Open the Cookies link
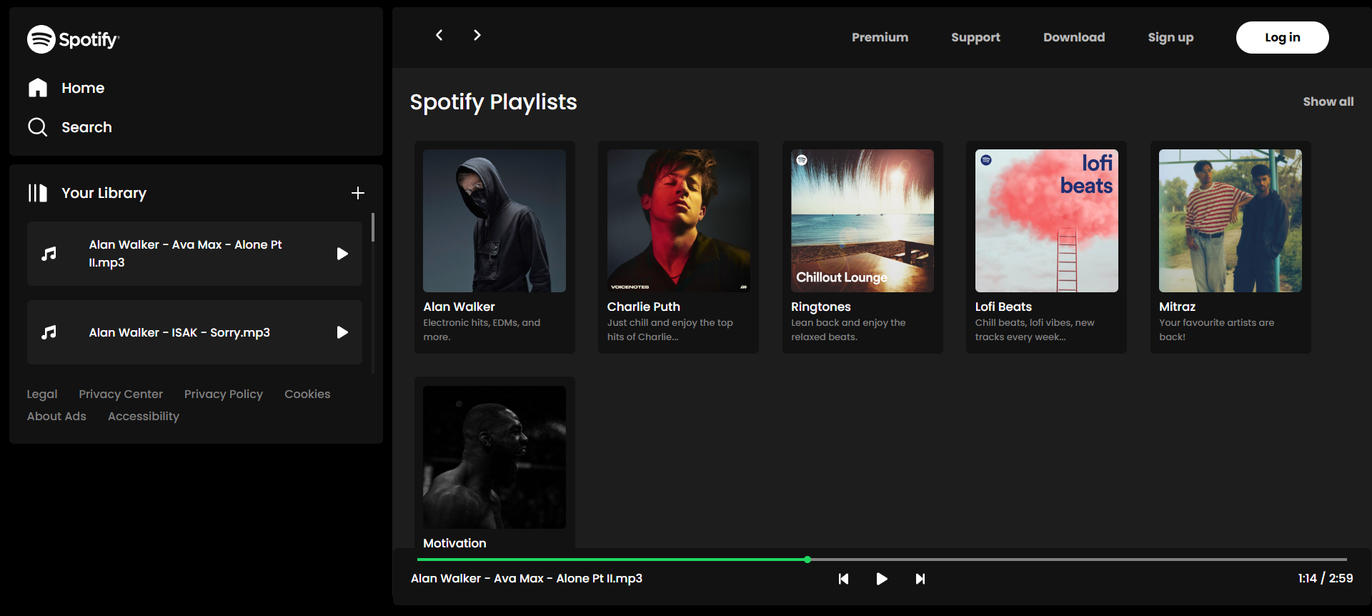The width and height of the screenshot is (1372, 616). click(307, 394)
